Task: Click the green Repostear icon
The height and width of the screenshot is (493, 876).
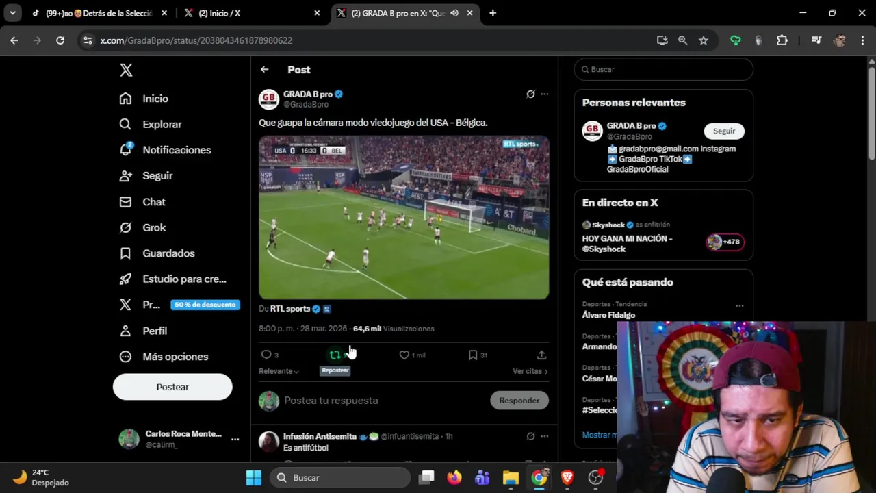Action: pos(335,355)
